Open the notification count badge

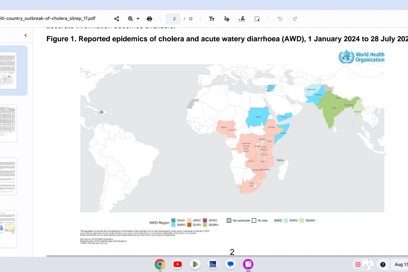click(x=383, y=264)
